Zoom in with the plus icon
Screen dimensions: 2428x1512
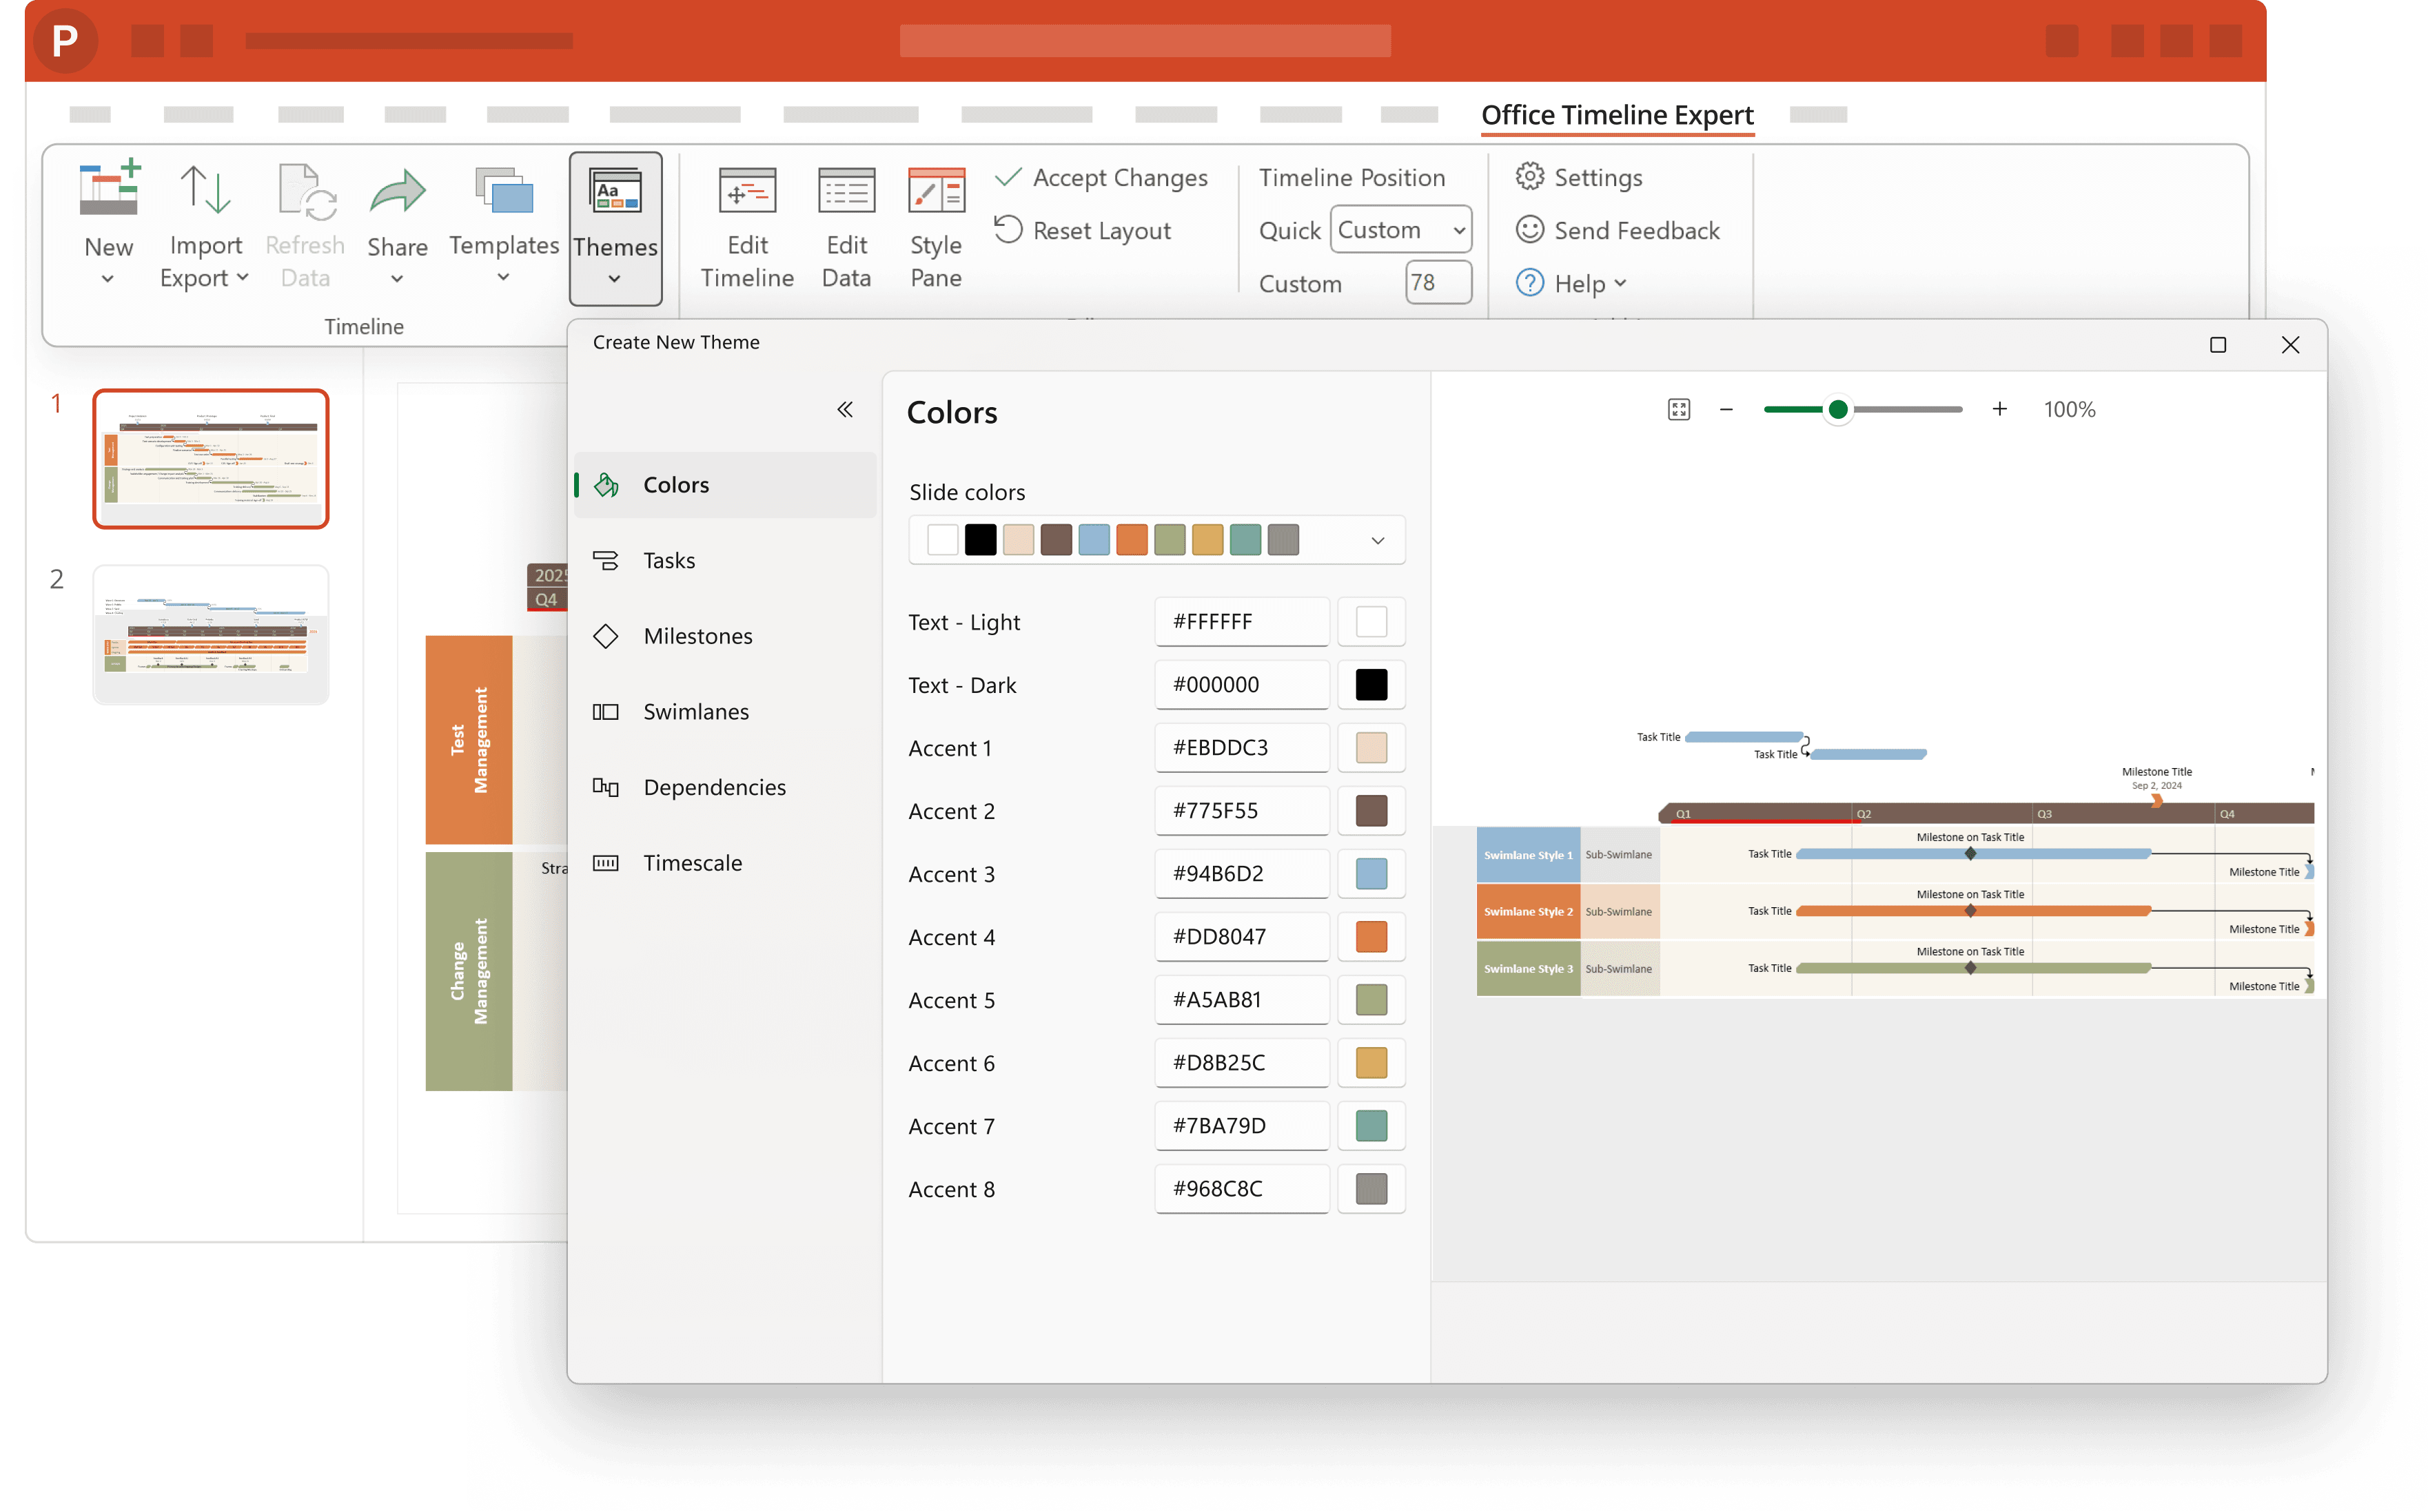click(x=1999, y=409)
